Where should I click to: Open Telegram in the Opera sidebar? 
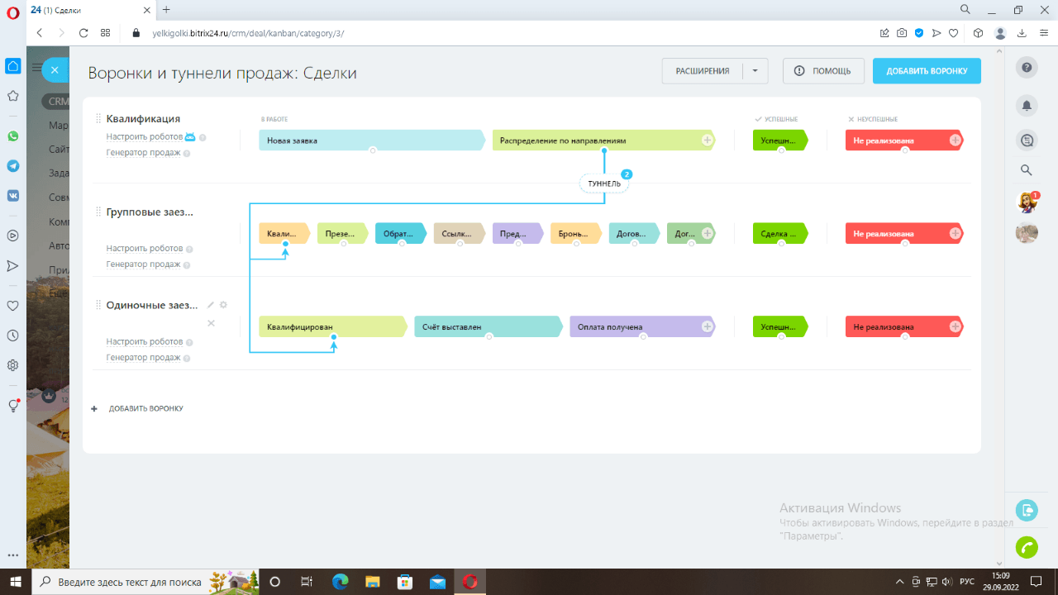coord(12,166)
